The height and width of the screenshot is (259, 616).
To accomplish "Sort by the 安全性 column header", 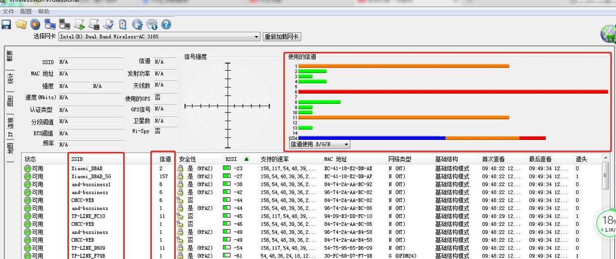I will pyautogui.click(x=199, y=159).
